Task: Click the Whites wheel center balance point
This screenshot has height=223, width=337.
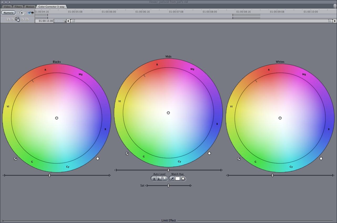Action: tap(280, 118)
